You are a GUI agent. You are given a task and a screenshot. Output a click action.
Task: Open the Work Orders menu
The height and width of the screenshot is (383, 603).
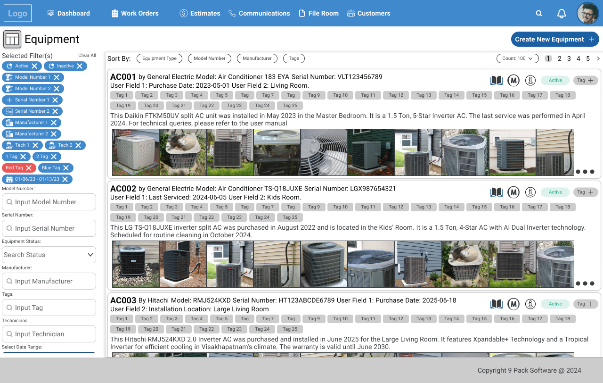tap(135, 13)
